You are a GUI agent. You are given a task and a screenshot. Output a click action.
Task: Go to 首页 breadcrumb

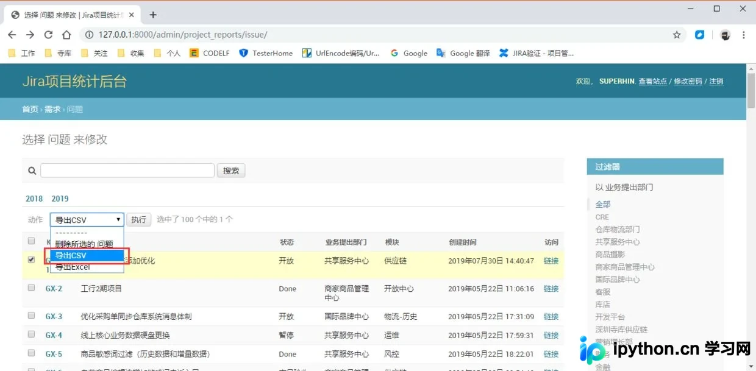[30, 110]
